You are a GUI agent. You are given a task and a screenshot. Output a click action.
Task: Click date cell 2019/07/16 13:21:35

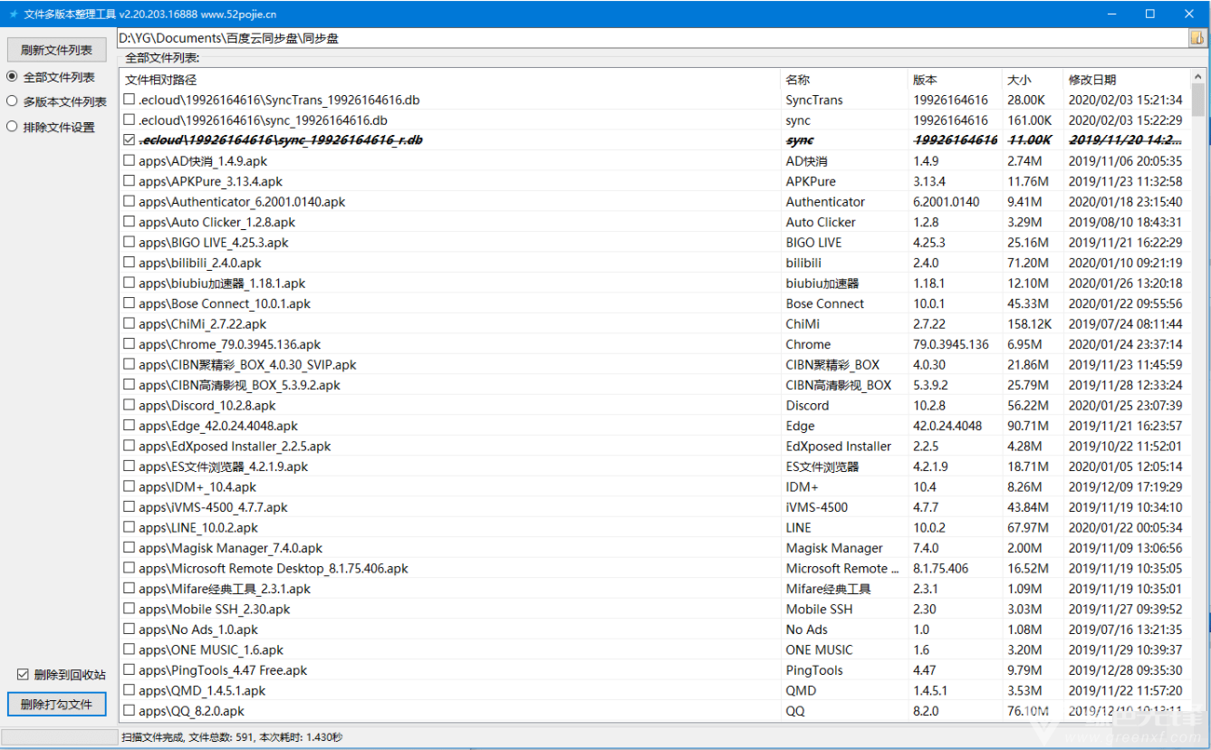point(1125,630)
